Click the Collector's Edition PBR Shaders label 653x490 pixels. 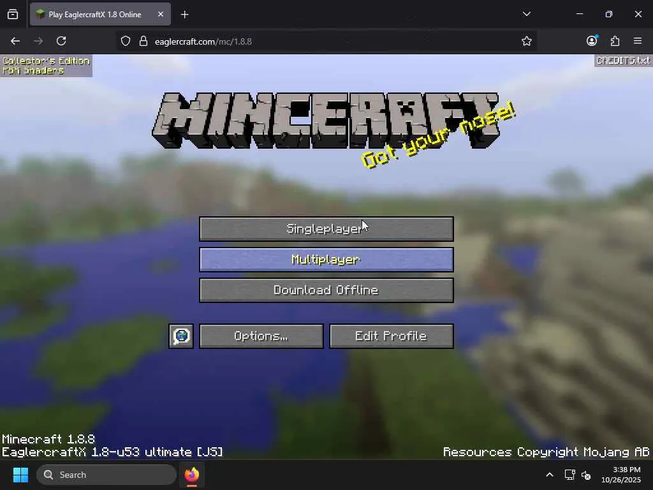(x=46, y=66)
